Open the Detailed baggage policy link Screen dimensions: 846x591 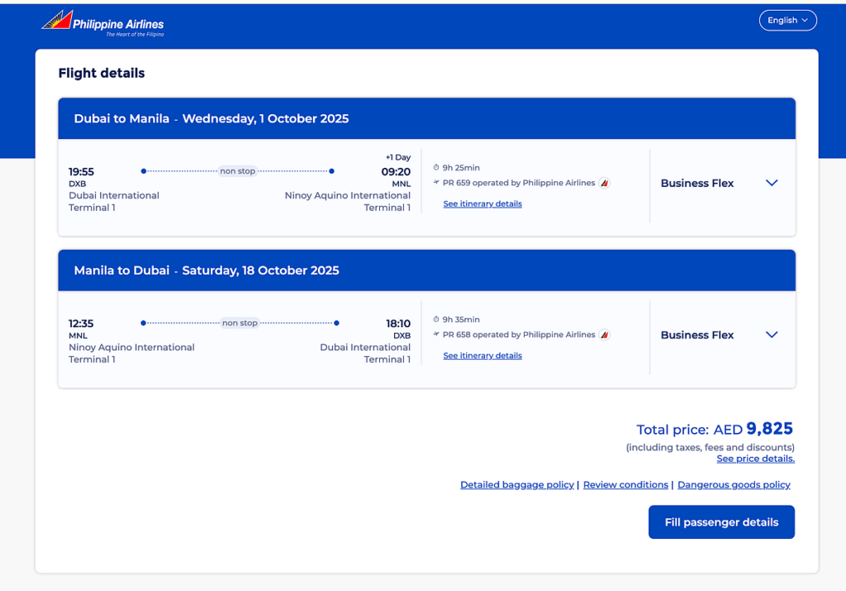point(516,485)
